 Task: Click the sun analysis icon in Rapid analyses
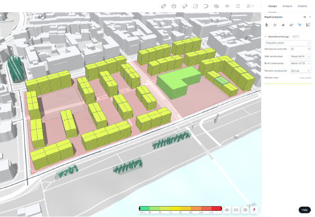tap(275, 25)
